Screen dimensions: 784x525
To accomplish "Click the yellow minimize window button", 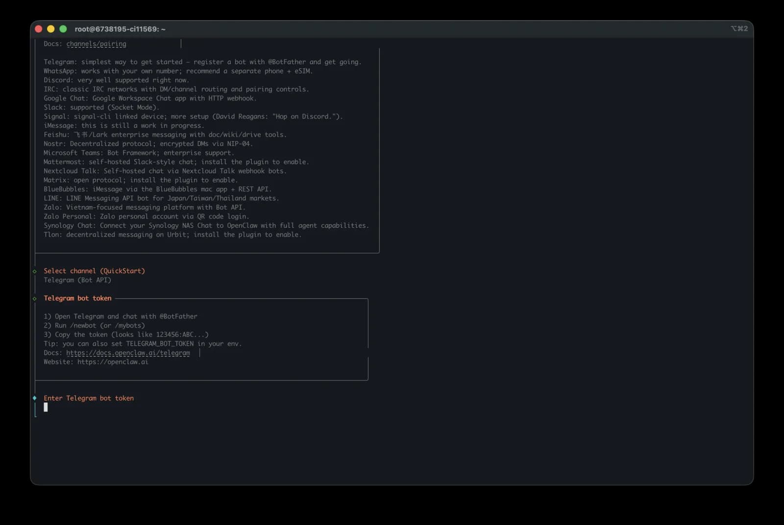I will 51,29.
